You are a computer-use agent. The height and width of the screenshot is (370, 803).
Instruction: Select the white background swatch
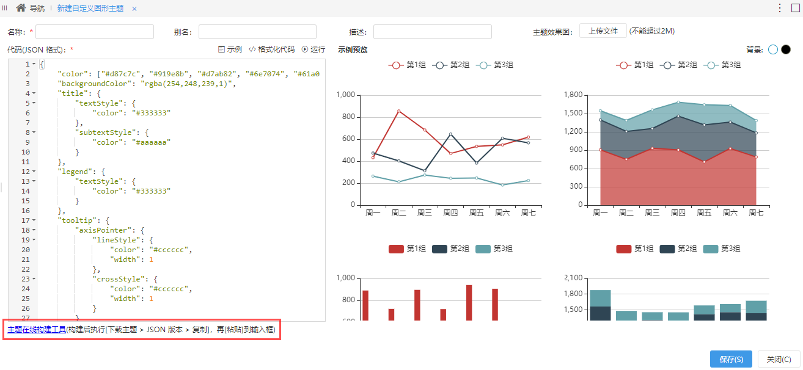[x=773, y=49]
